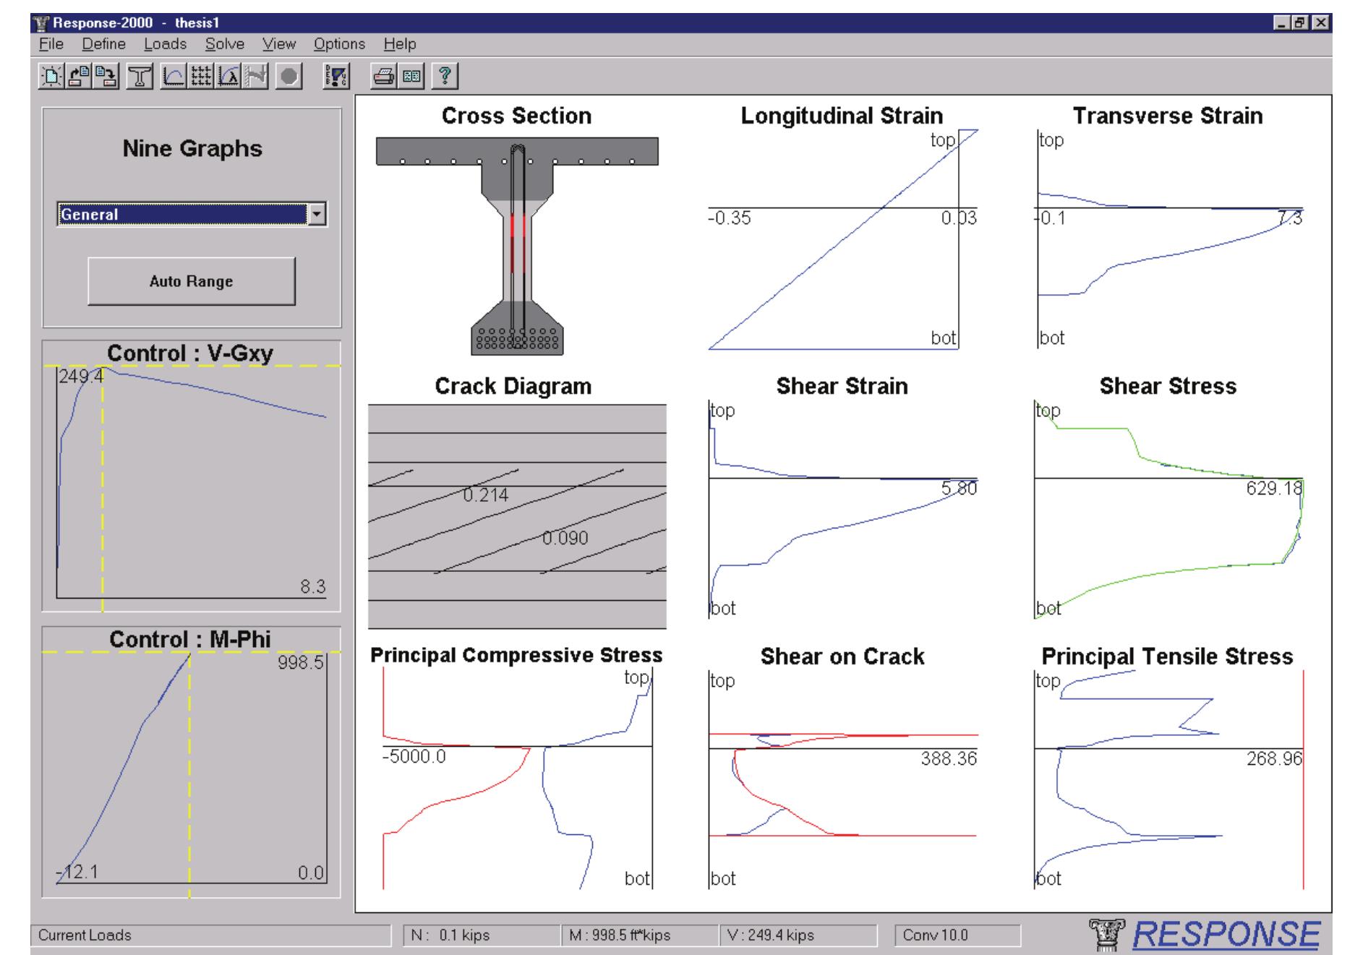Image resolution: width=1355 pixels, height=955 pixels.
Task: Click the 268.96 tensile stress value
Action: point(1274,758)
